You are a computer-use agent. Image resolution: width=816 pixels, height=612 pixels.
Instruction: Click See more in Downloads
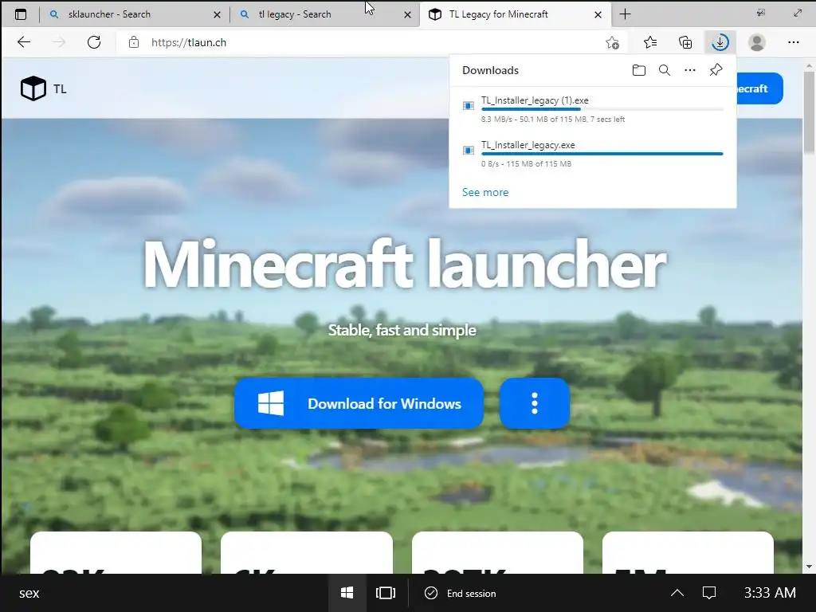[485, 192]
